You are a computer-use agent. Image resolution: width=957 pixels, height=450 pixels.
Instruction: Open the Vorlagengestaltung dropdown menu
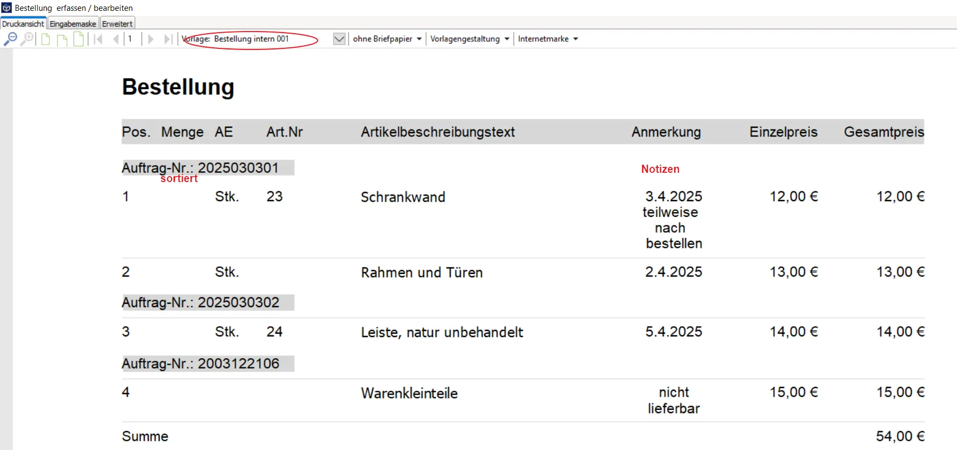pos(470,39)
